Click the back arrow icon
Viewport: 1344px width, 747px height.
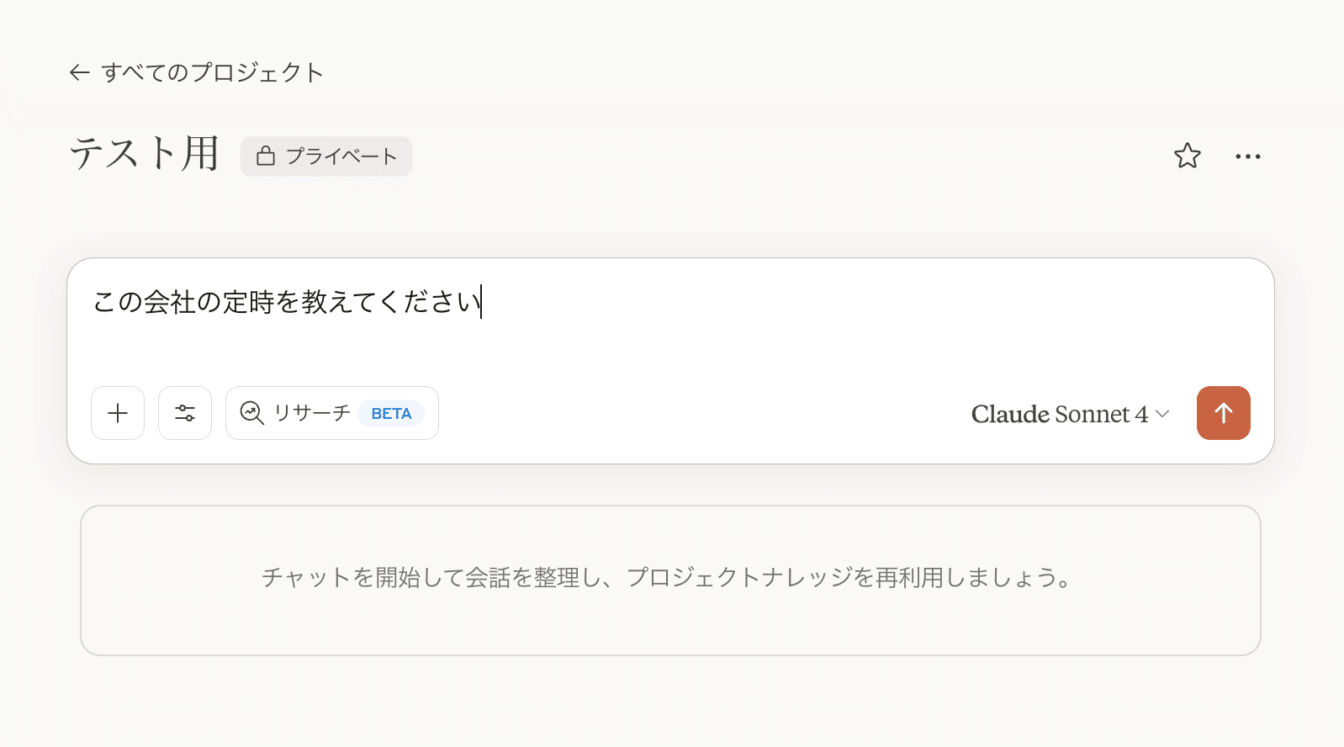(79, 72)
